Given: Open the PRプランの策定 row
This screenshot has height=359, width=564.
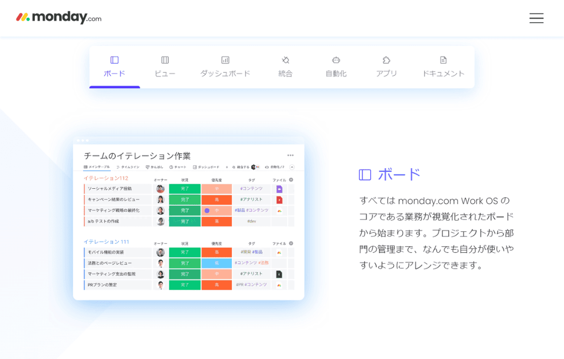Looking at the screenshot, I should coord(117,285).
